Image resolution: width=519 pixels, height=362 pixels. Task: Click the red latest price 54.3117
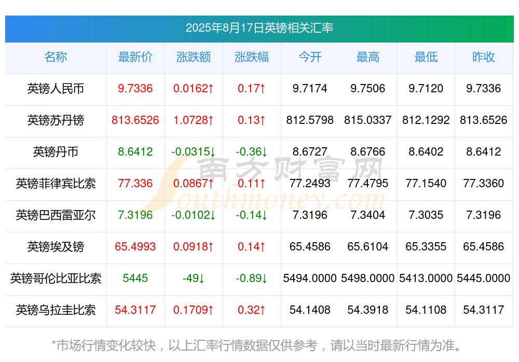[x=135, y=310]
